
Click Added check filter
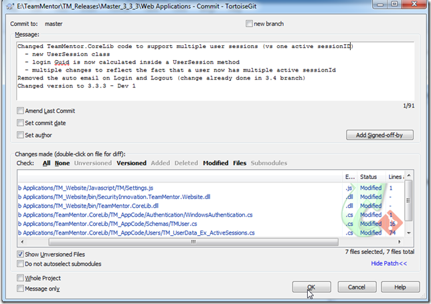(160, 163)
